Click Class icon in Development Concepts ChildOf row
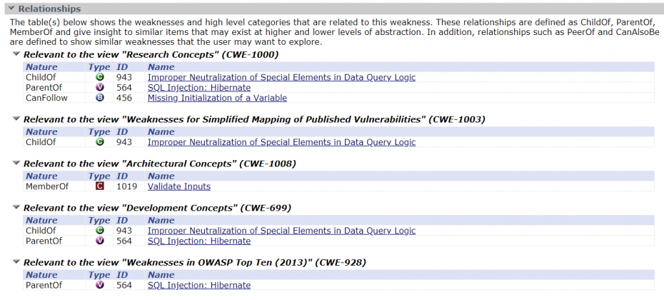 [100, 231]
